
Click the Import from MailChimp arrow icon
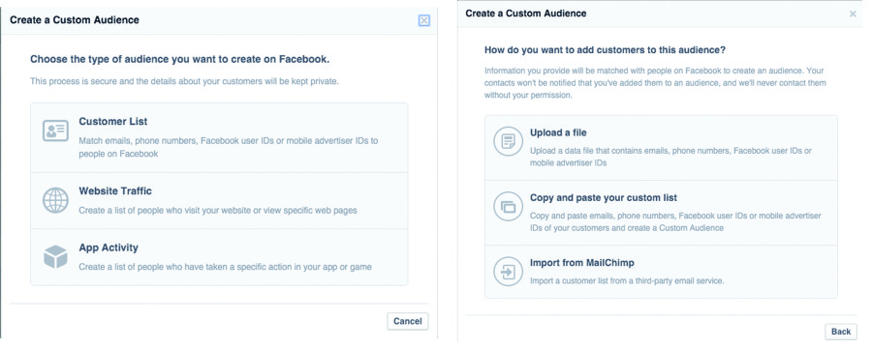pos(508,272)
